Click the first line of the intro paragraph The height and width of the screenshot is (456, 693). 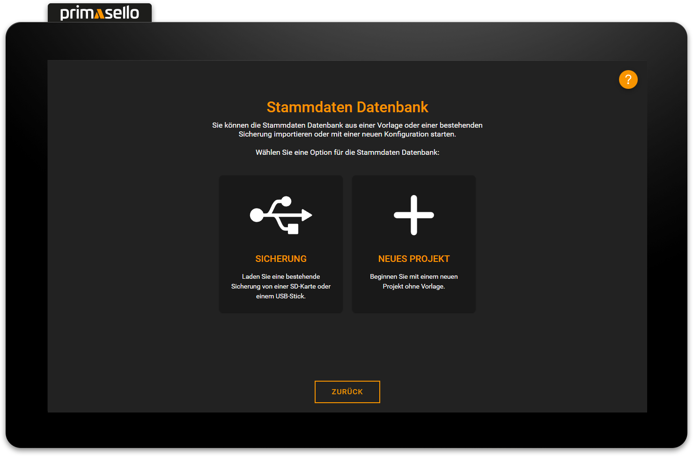[347, 125]
